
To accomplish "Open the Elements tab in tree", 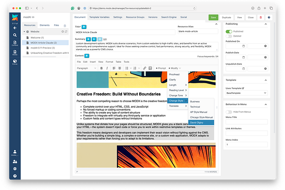I will pos(45,25).
